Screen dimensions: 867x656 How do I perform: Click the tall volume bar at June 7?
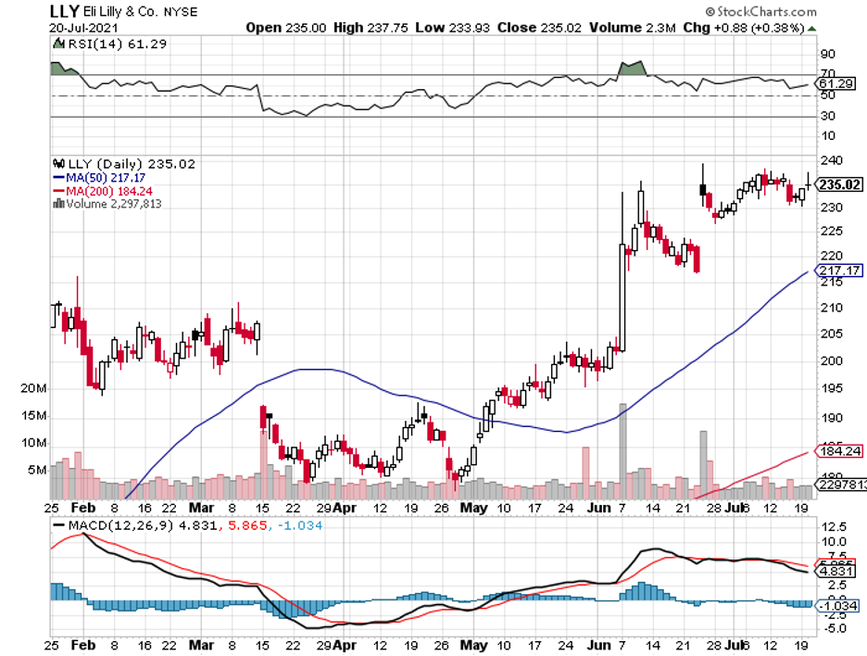[x=623, y=451]
